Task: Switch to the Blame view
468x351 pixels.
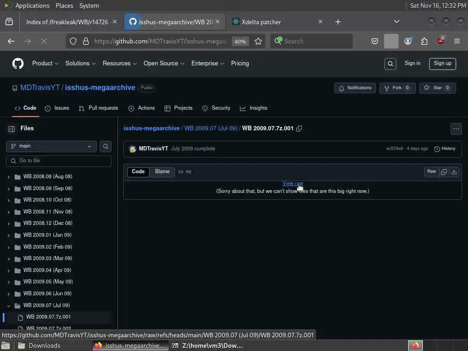Action: click(162, 172)
